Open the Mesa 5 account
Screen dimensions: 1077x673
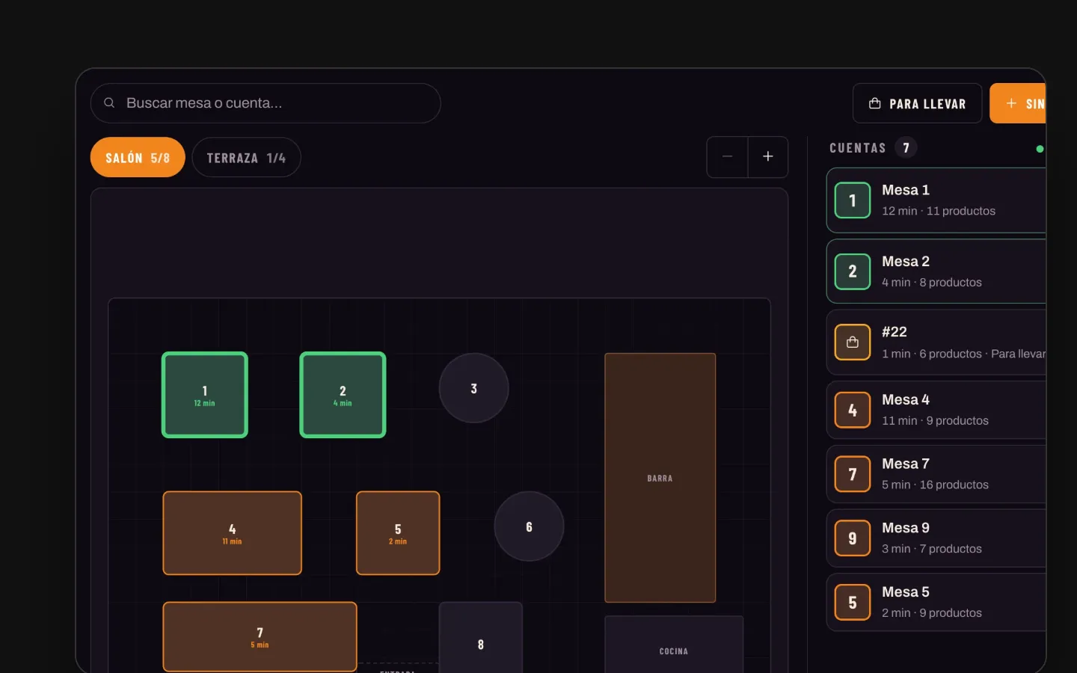[936, 603]
